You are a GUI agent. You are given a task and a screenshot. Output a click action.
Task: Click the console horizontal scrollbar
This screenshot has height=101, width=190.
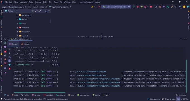(39, 92)
